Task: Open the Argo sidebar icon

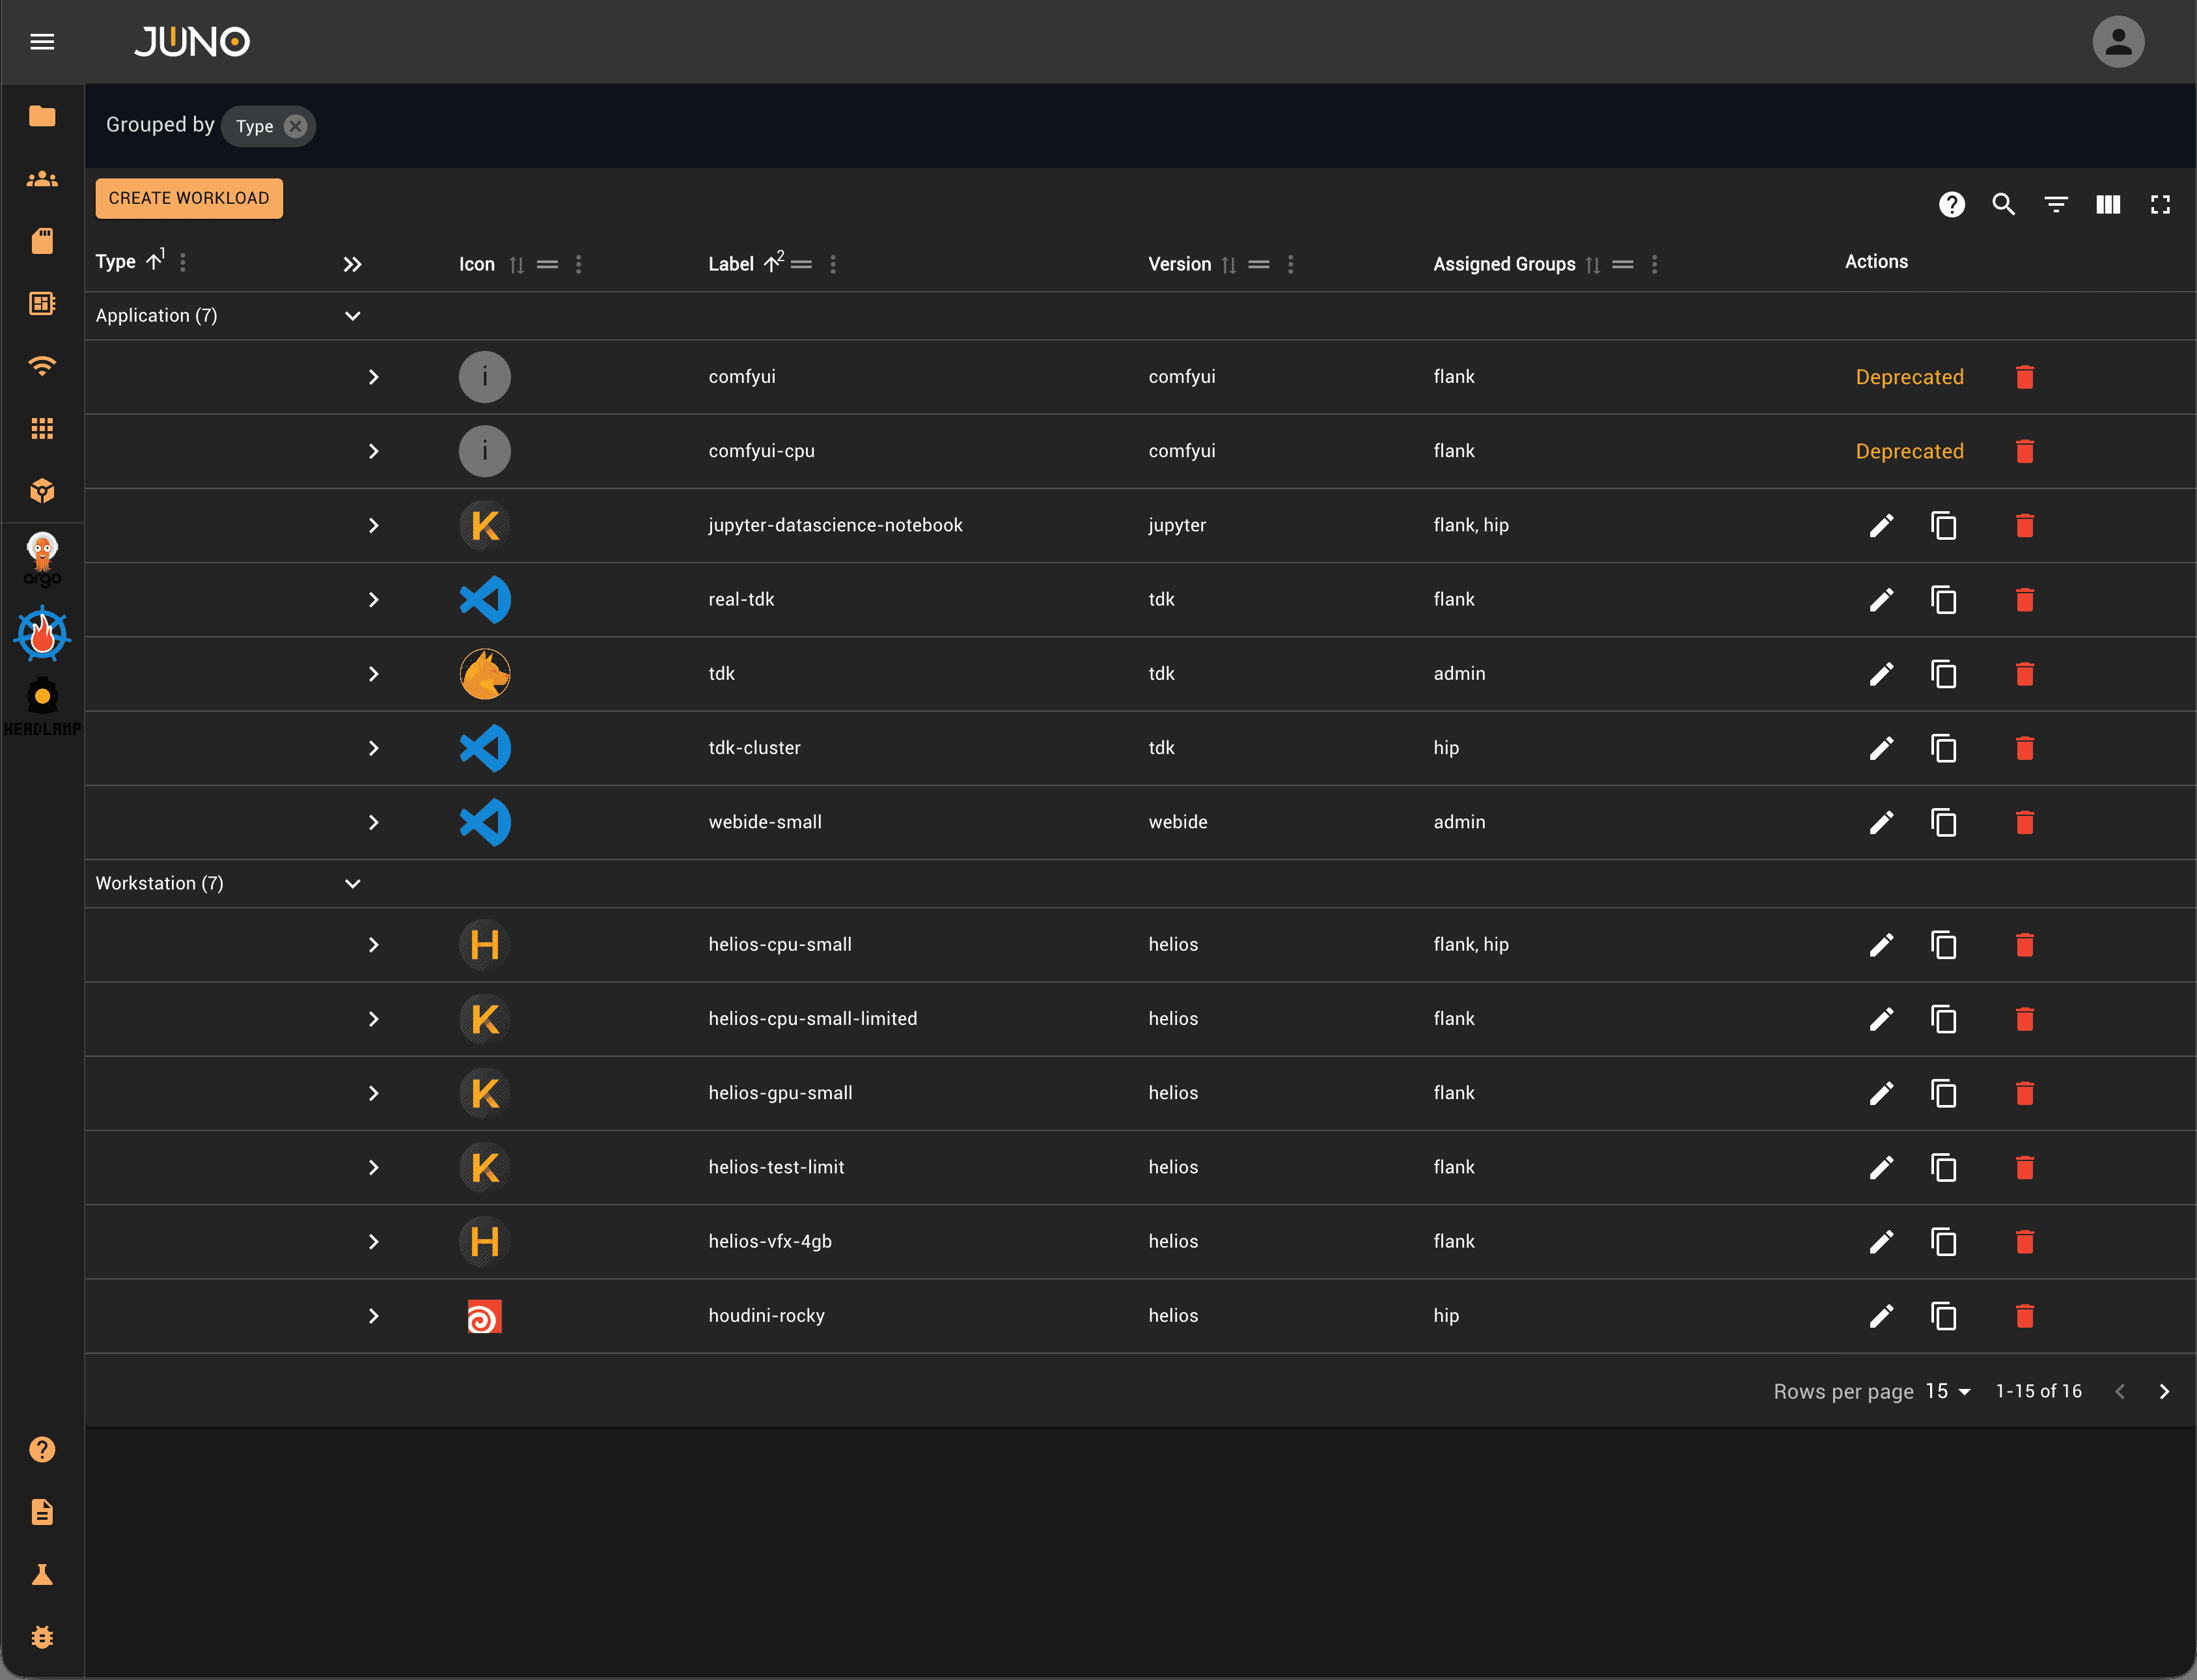Action: (x=42, y=559)
